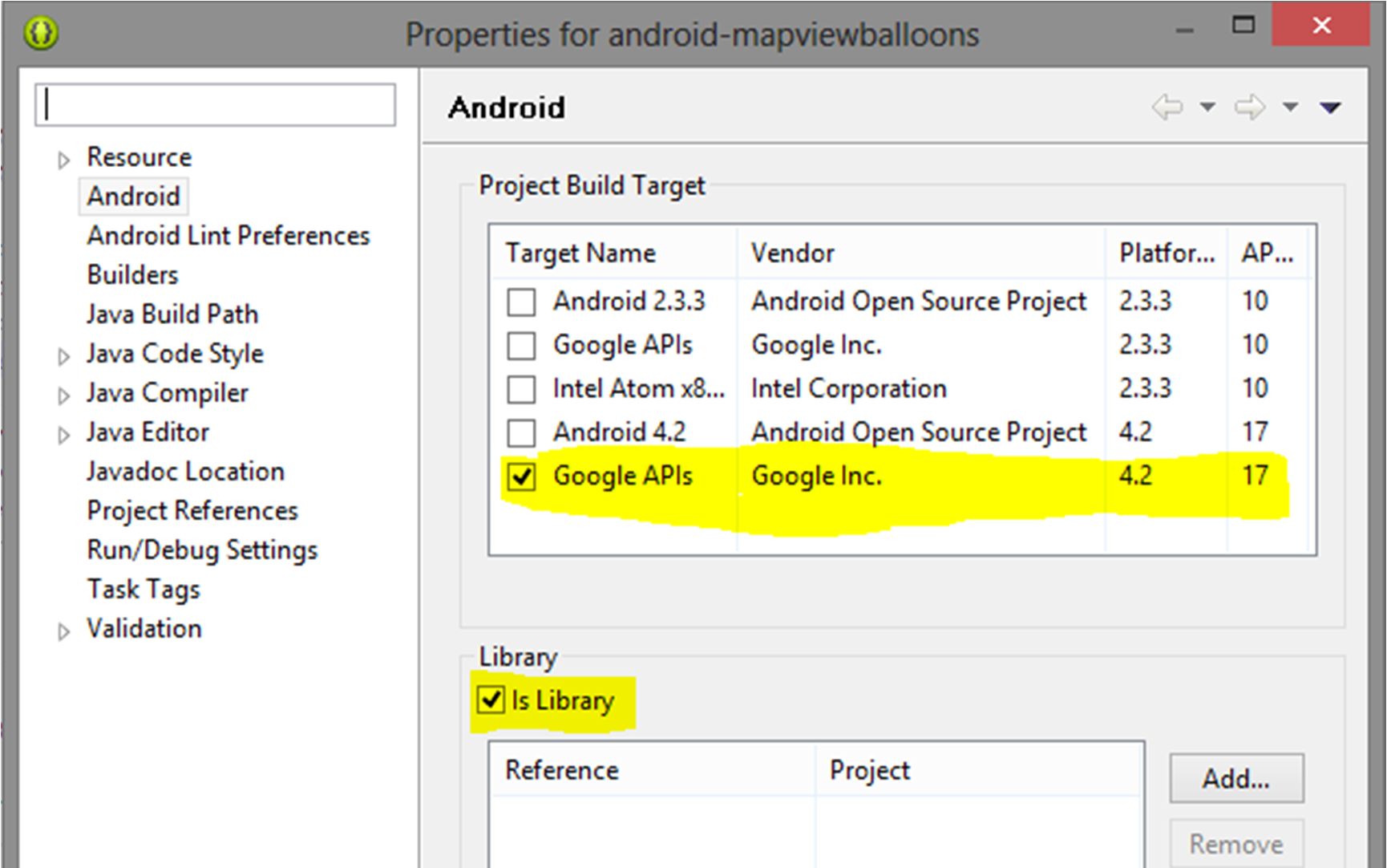Click the API level column header

[x=1268, y=254]
